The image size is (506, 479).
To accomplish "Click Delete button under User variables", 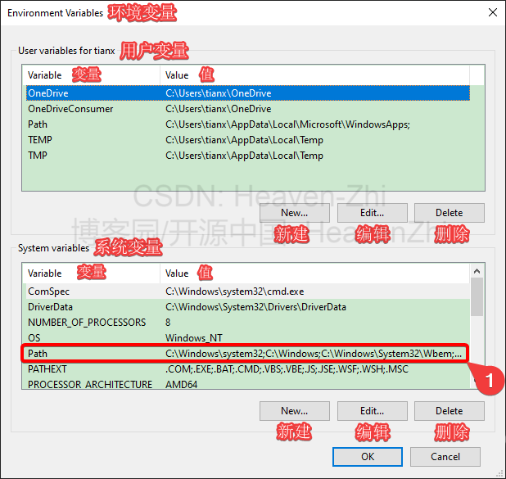I will coord(449,213).
